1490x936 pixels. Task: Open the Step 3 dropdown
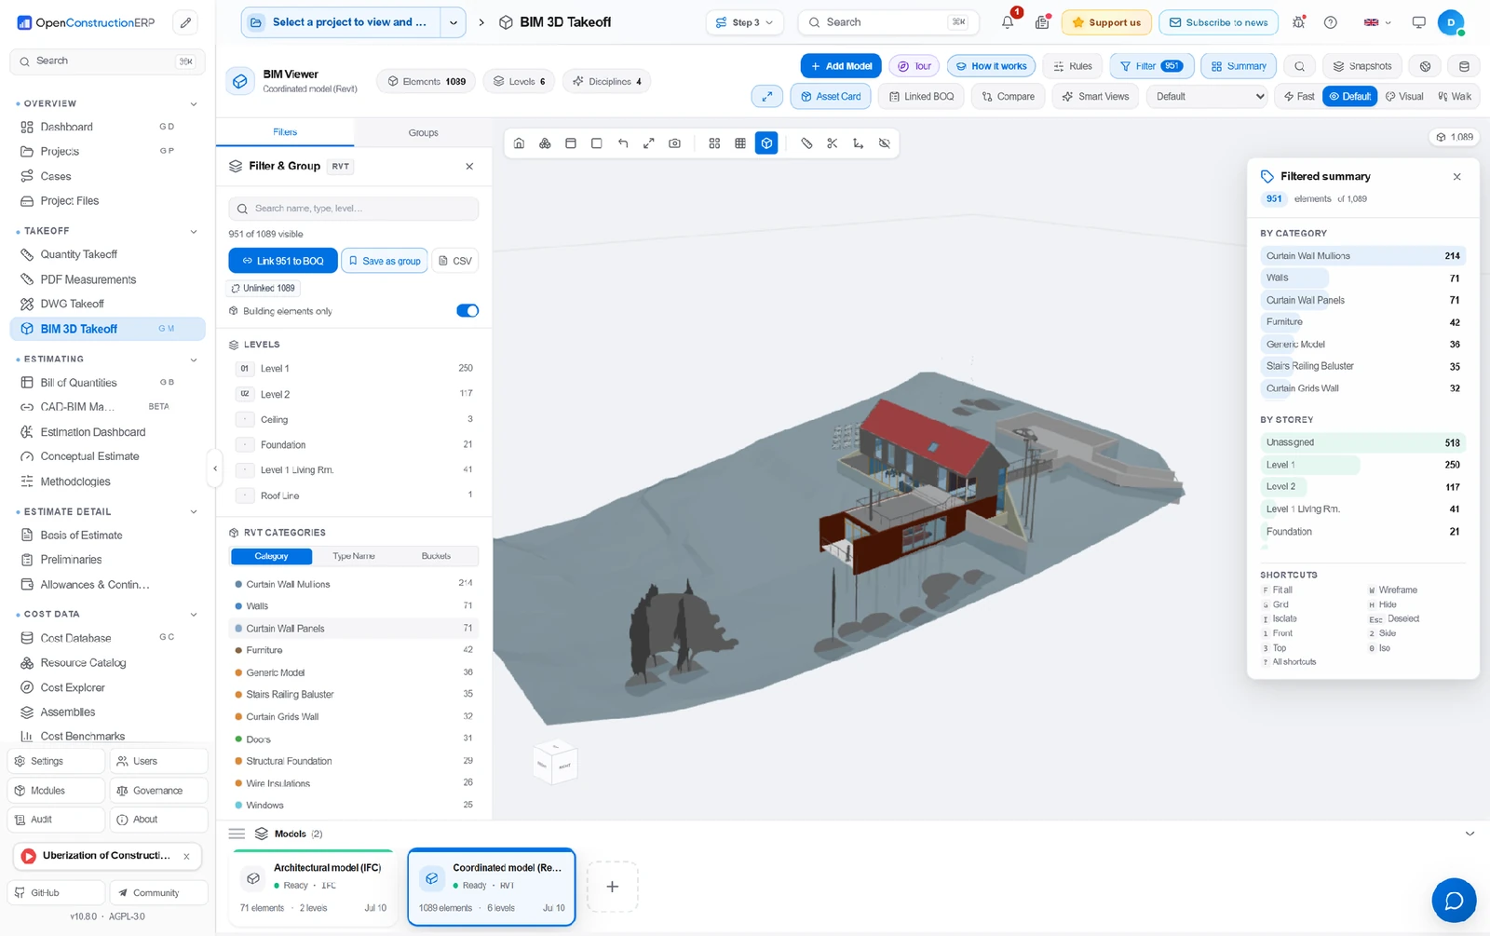(x=744, y=22)
